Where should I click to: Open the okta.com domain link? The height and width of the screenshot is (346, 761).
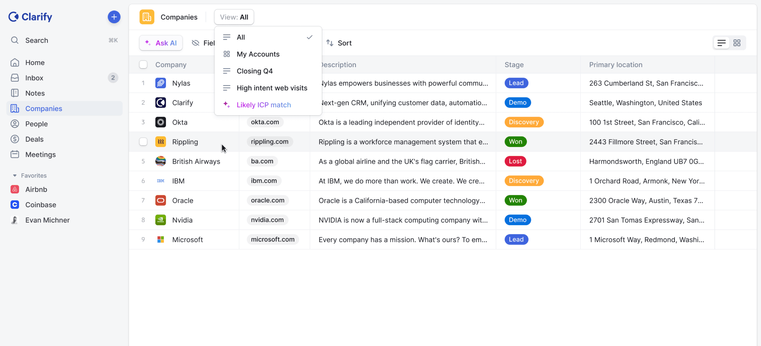click(265, 122)
